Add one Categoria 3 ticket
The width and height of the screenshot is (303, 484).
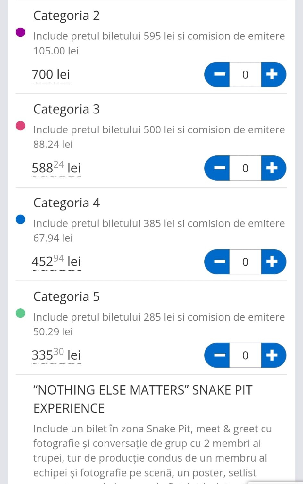pos(273,168)
